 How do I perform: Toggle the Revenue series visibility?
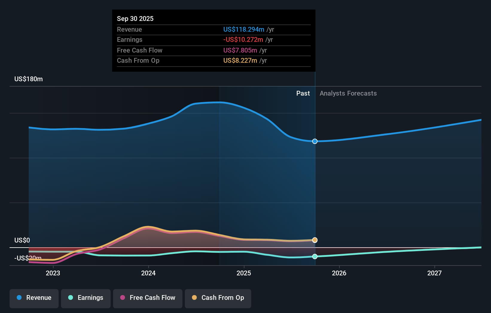(x=34, y=298)
